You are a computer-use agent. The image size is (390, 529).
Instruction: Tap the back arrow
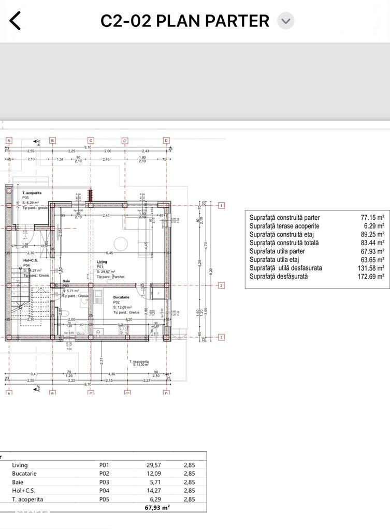(x=16, y=21)
